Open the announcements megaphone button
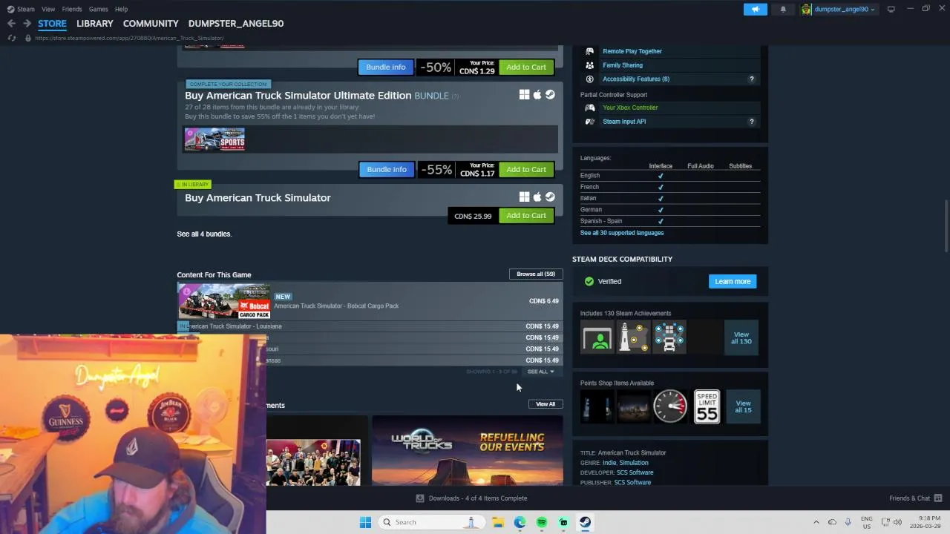The height and width of the screenshot is (534, 950). (755, 9)
